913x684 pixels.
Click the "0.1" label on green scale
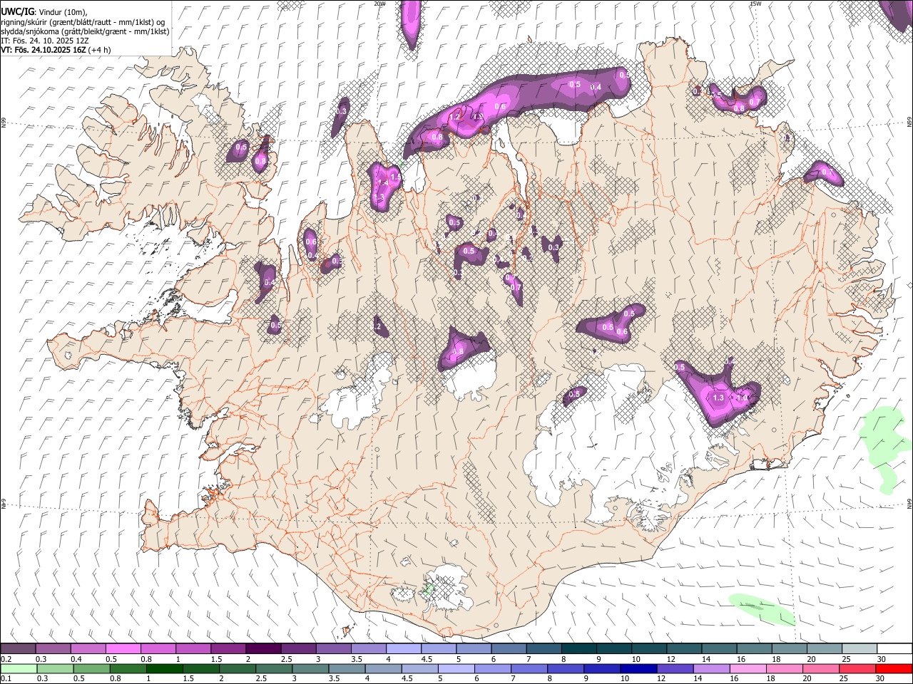tap(6, 679)
